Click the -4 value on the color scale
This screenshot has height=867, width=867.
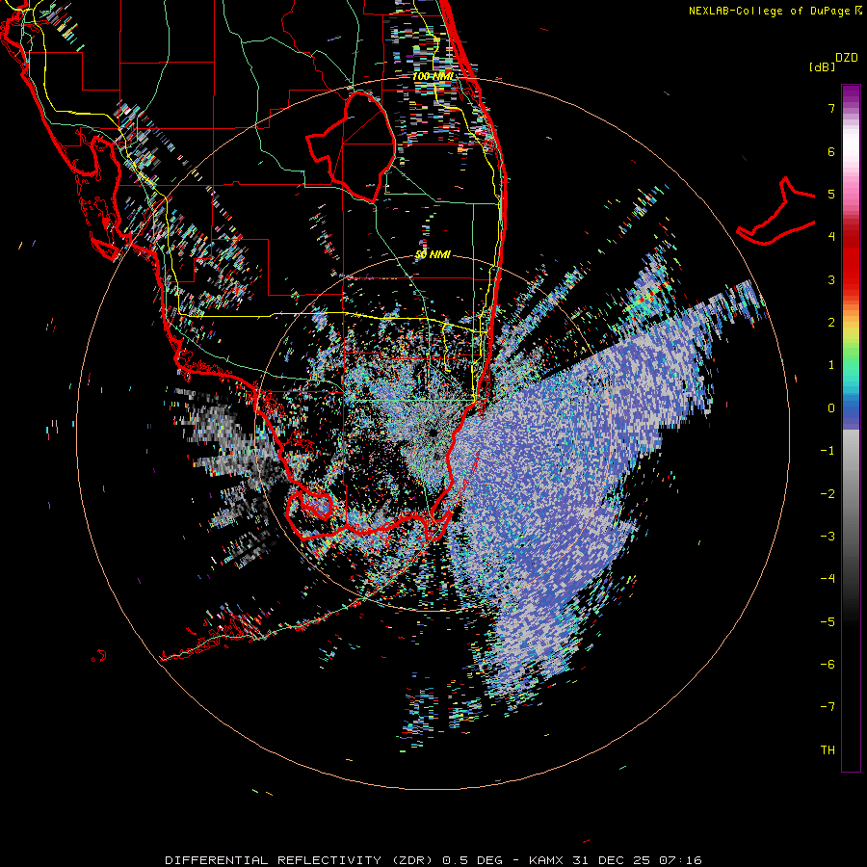[828, 579]
